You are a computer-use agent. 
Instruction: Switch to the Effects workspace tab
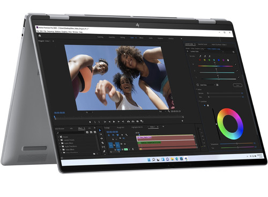click(141, 38)
